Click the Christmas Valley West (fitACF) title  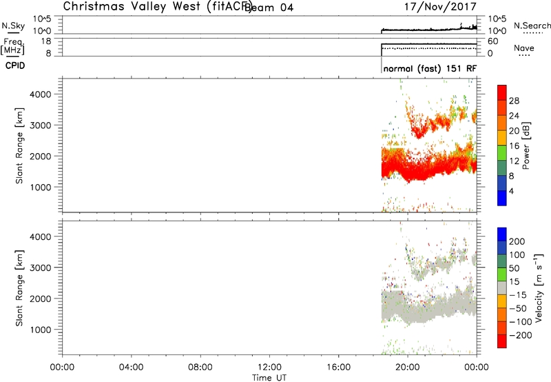click(x=157, y=7)
